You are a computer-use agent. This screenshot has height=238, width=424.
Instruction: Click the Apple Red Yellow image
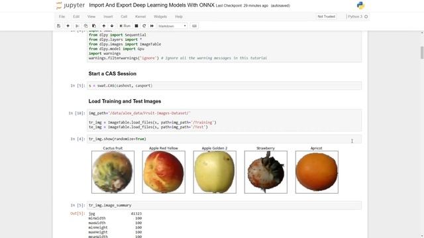tap(164, 172)
